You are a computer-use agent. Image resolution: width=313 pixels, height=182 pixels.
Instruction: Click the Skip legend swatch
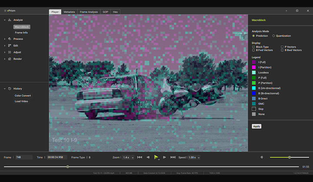(x=254, y=109)
